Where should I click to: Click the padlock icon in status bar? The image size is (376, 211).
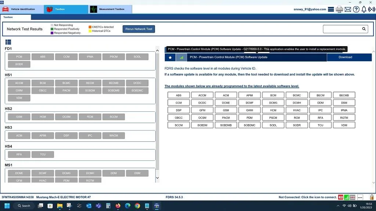tap(372, 197)
